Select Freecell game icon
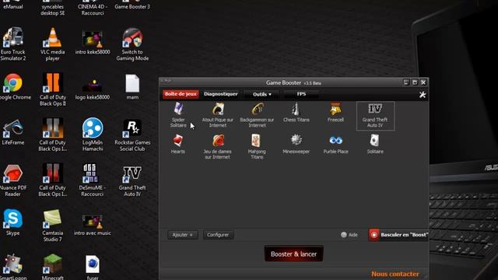Viewport: 498px width, 280px height. pos(335,113)
